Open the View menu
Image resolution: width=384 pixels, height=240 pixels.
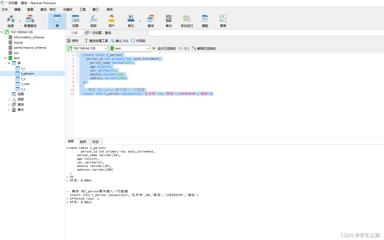pyautogui.click(x=30, y=10)
